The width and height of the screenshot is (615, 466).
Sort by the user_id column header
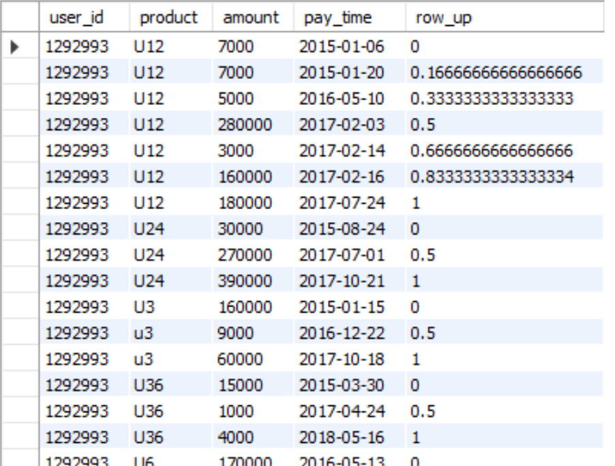pyautogui.click(x=84, y=17)
